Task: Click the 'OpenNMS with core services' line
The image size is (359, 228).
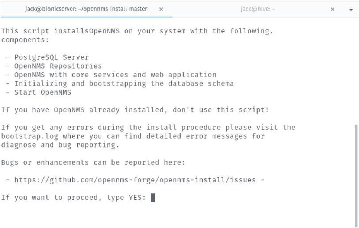Action: point(111,75)
